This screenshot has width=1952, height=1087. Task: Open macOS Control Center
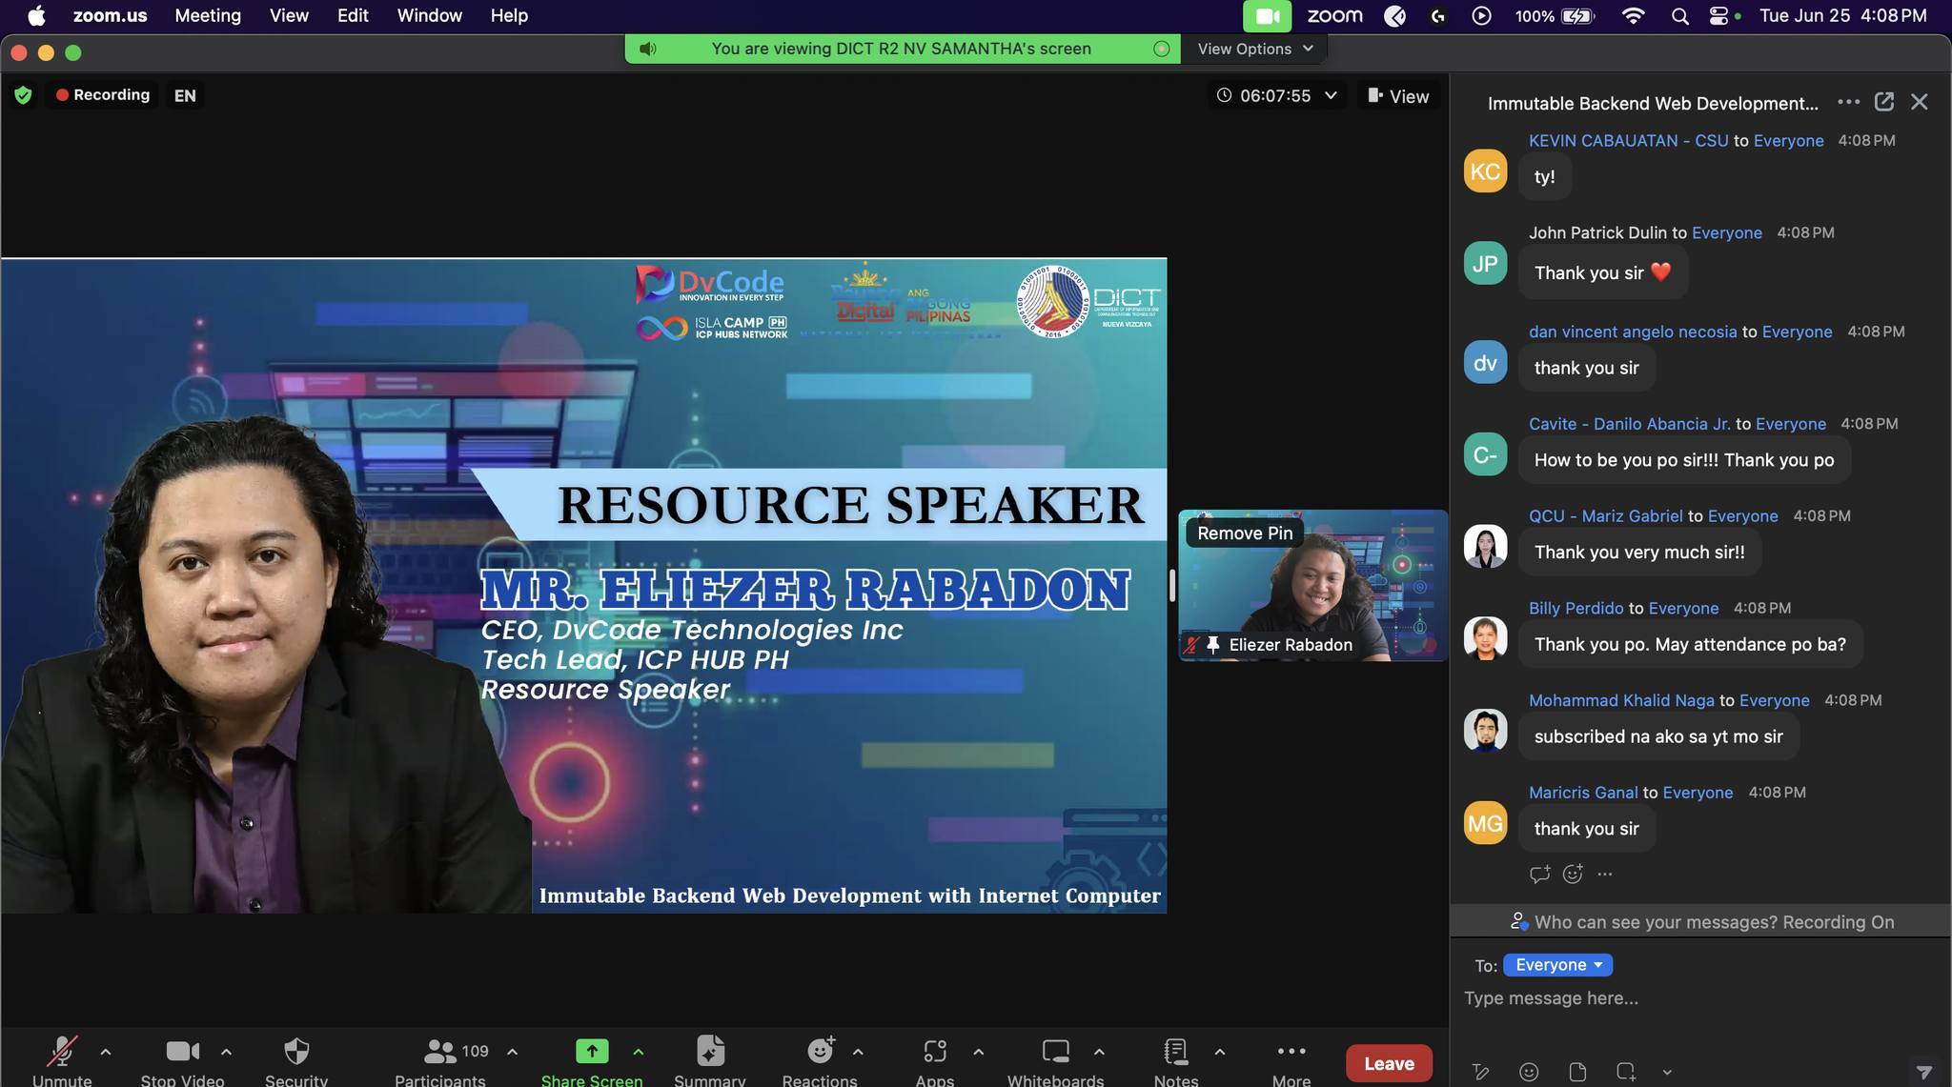point(1719,15)
